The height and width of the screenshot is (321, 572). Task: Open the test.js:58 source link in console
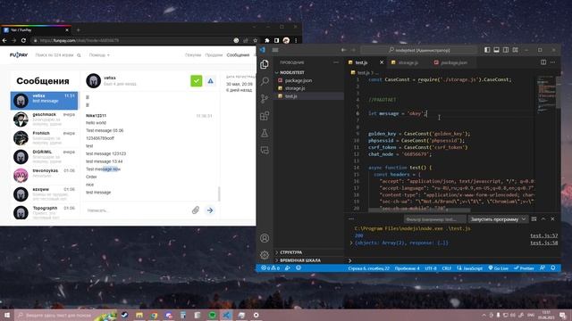click(x=544, y=243)
